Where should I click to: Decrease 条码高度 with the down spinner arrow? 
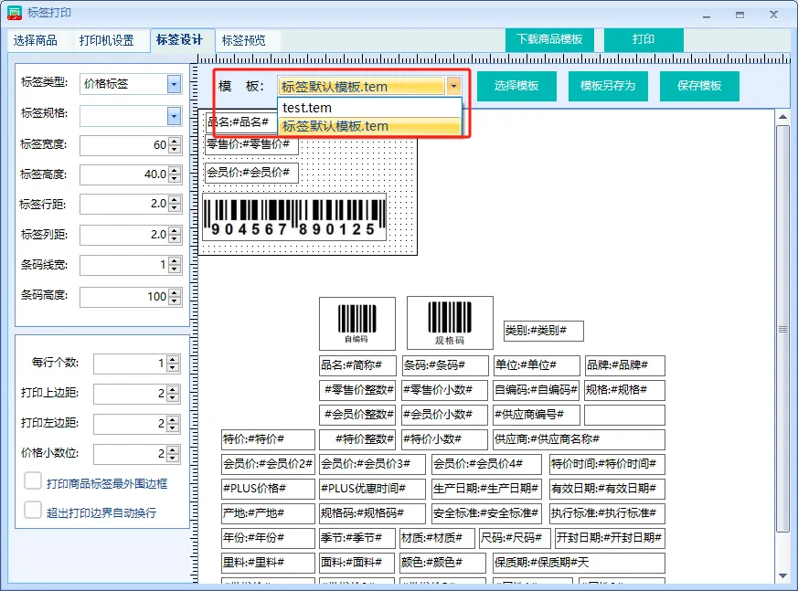[175, 301]
